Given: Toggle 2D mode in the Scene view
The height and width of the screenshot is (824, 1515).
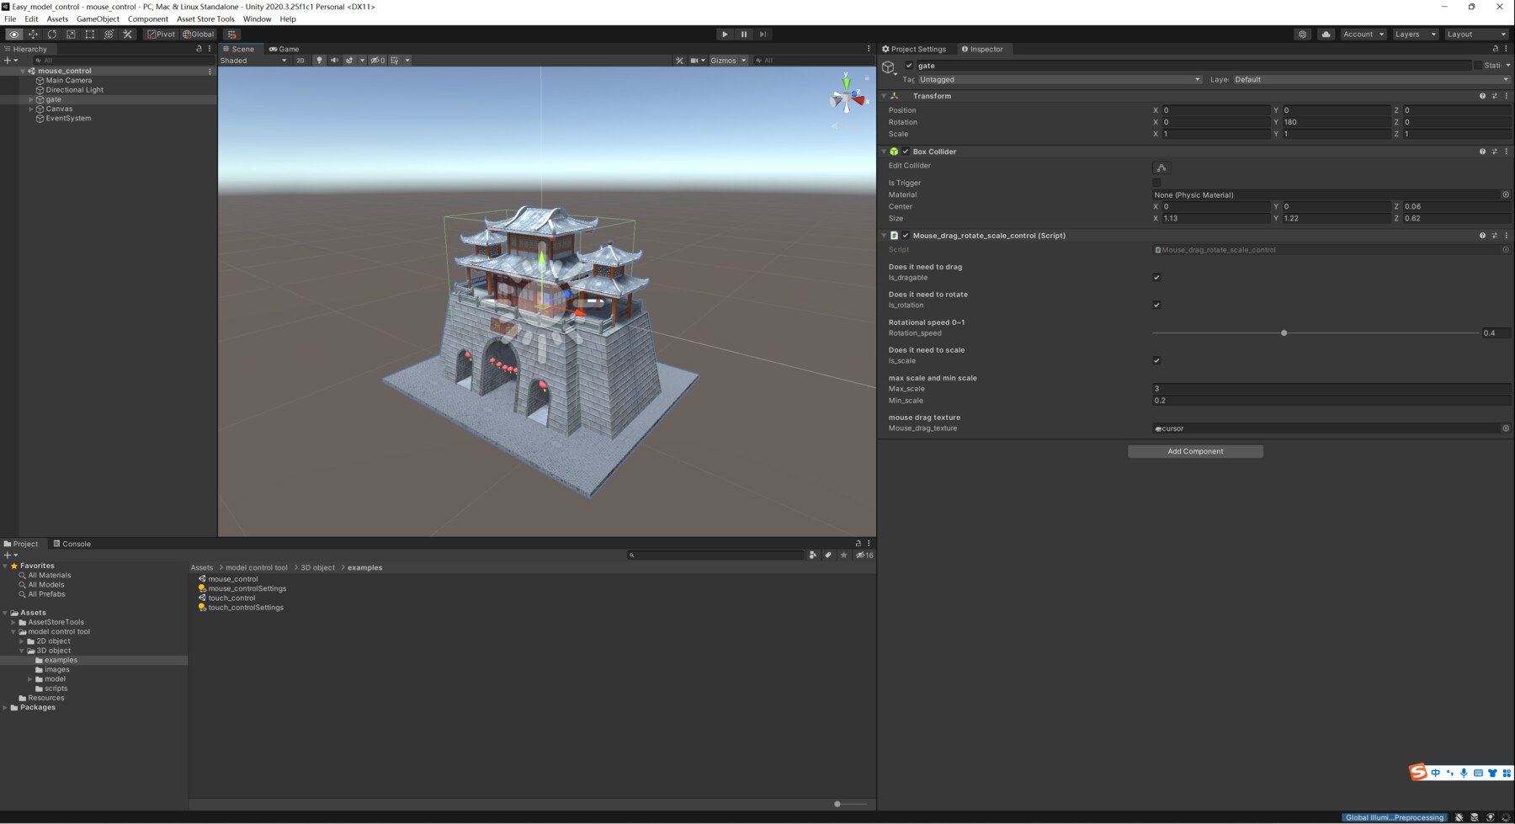Looking at the screenshot, I should (300, 60).
